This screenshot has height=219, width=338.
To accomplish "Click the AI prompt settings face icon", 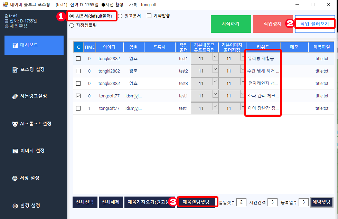I will point(15,124).
